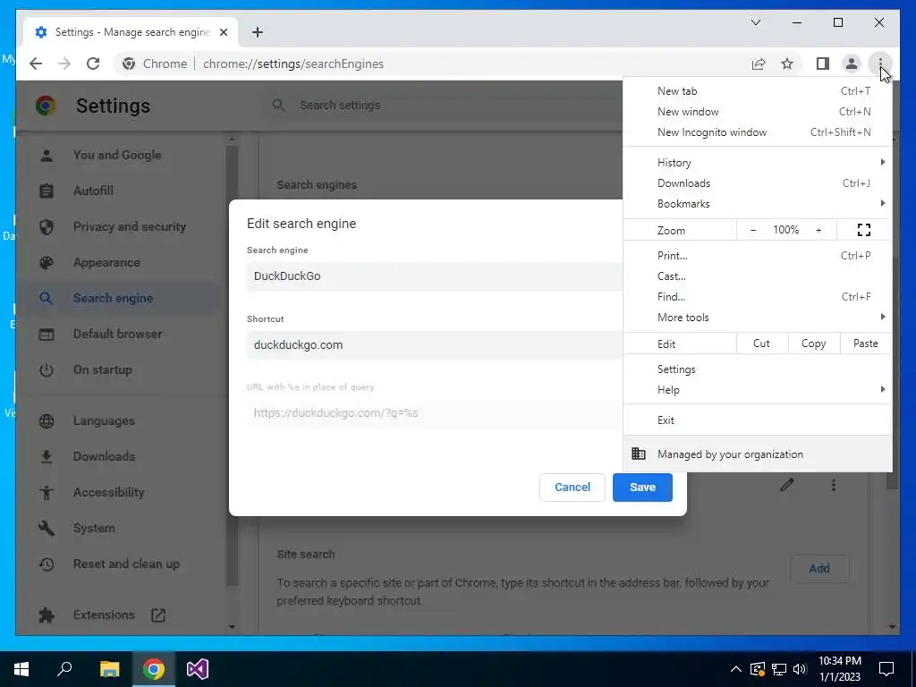Image resolution: width=916 pixels, height=687 pixels.
Task: Open Privacy and security section
Action: [x=129, y=226]
